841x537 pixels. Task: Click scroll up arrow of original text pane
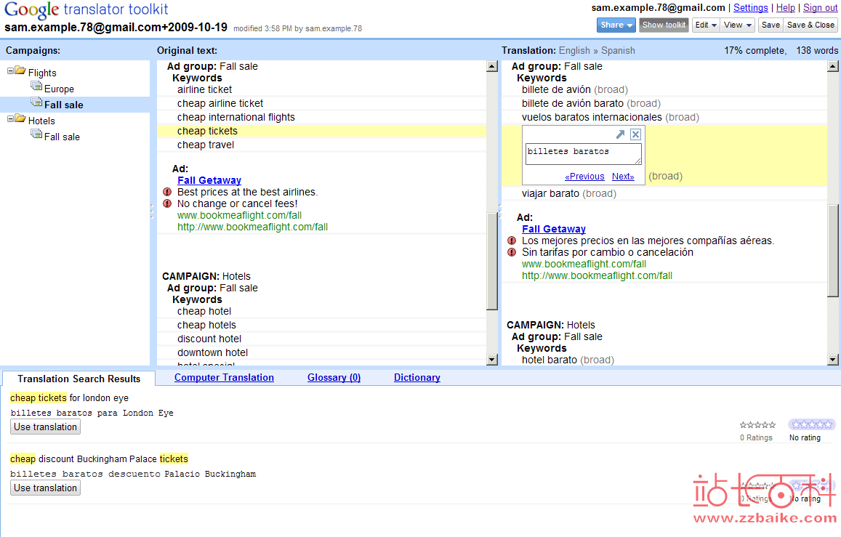[x=492, y=66]
